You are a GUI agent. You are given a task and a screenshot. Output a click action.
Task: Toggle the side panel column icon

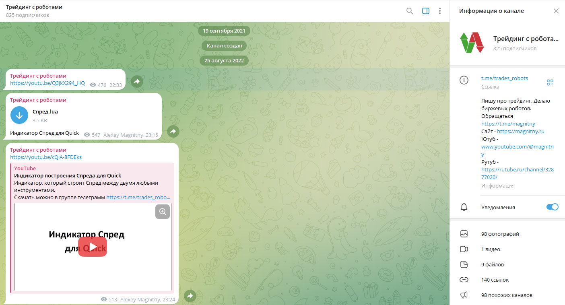point(426,11)
